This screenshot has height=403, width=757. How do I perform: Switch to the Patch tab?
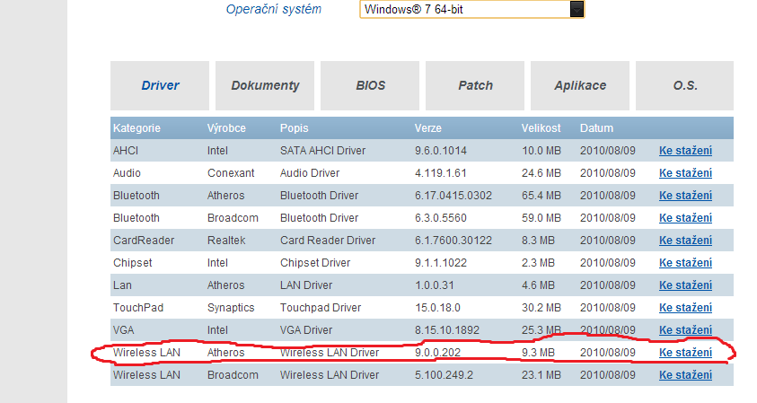[475, 85]
